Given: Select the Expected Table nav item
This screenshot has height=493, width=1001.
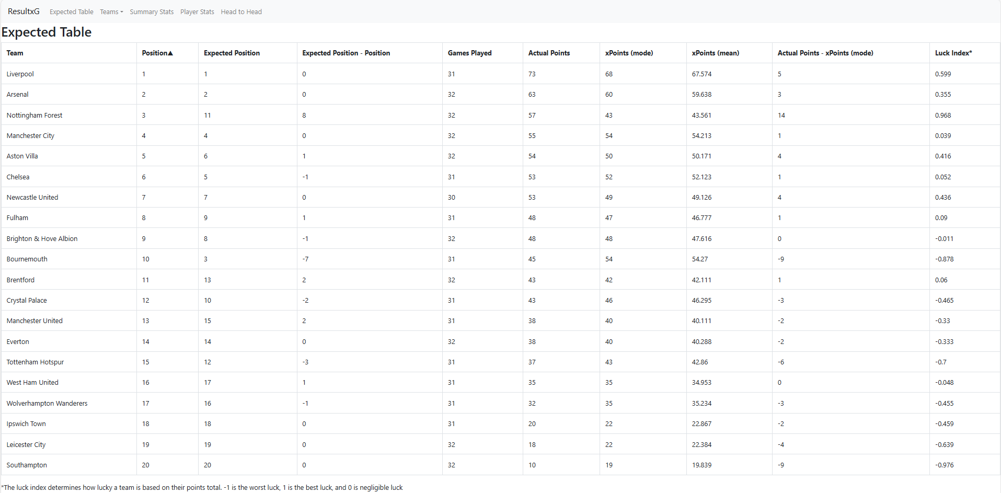Looking at the screenshot, I should pos(71,12).
